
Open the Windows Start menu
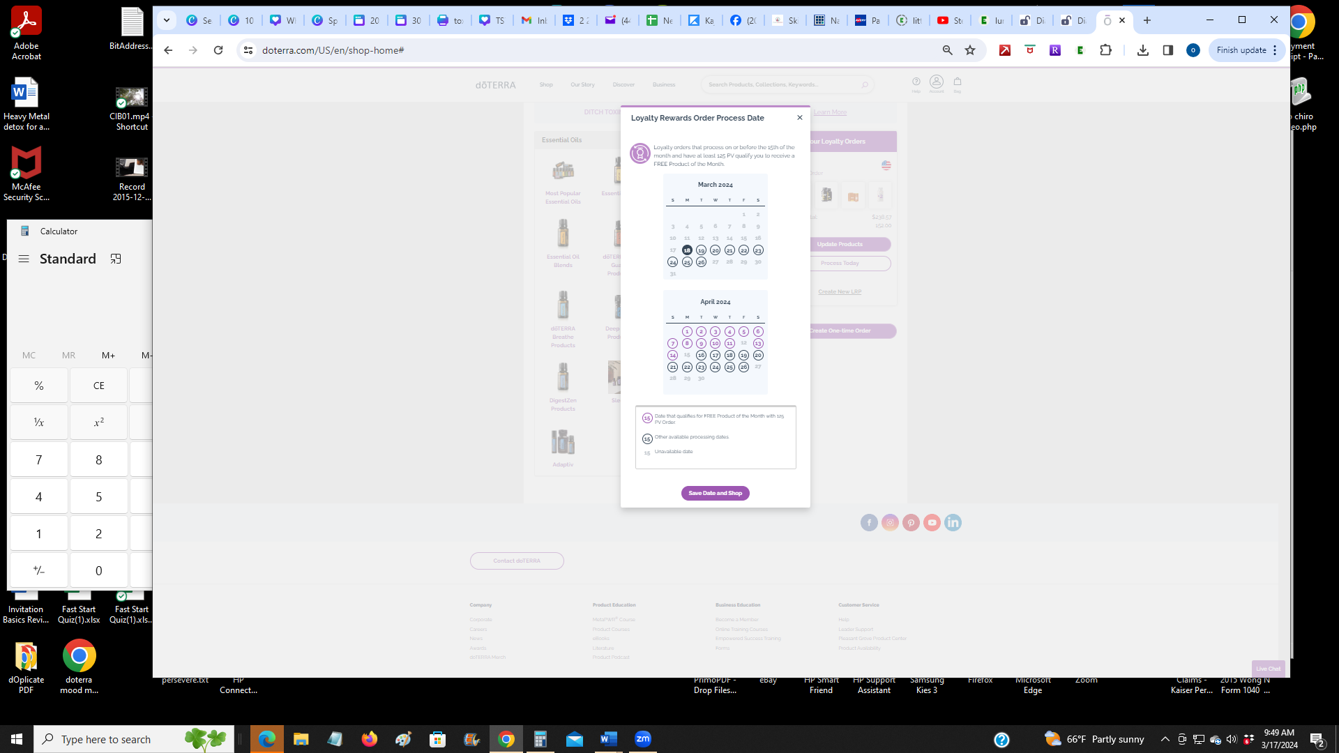[17, 739]
